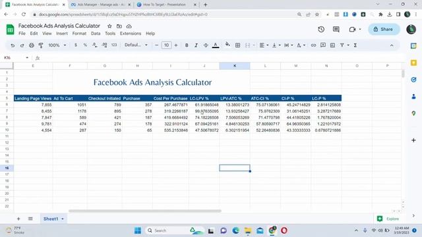Open version history clock icon
Image resolution: width=422 pixels, height=237 pixels.
[321, 29]
